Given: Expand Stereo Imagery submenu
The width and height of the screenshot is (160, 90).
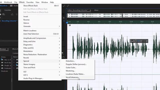Looking at the screenshot, I should (40, 64).
